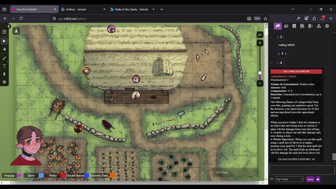Viewport: 336px width, 189px height.
Task: Click the 'SOLO PARA DESCRIPCIÓN' red header
Action: (296, 71)
